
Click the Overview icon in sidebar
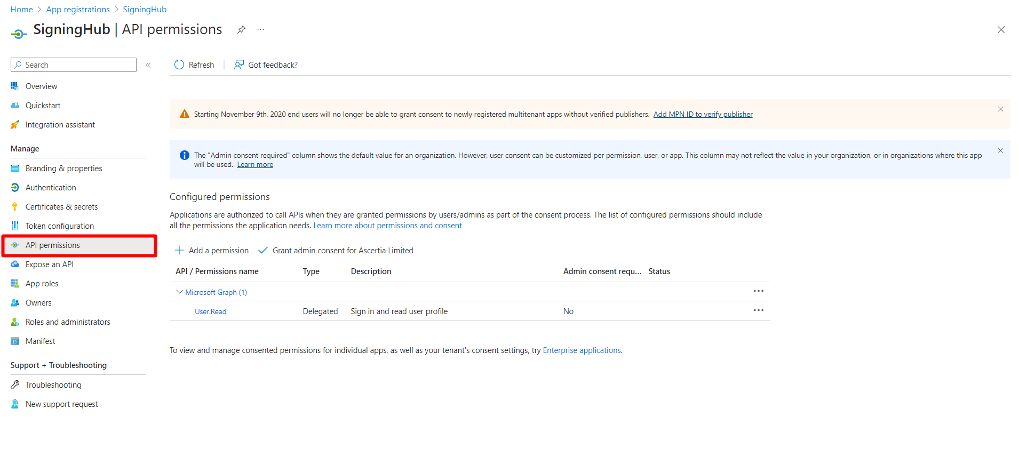pos(15,86)
